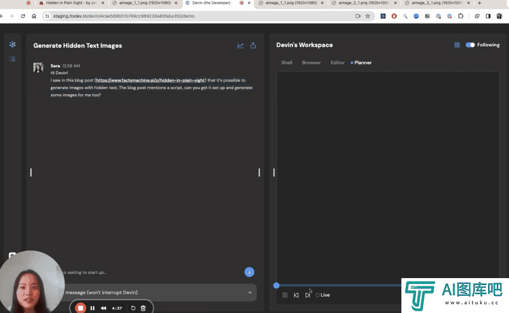Toggle the Following switch off

(470, 45)
